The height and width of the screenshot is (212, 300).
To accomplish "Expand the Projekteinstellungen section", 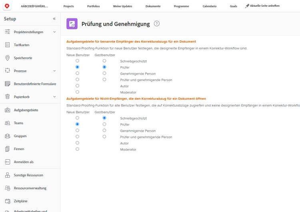I will click(54, 32).
